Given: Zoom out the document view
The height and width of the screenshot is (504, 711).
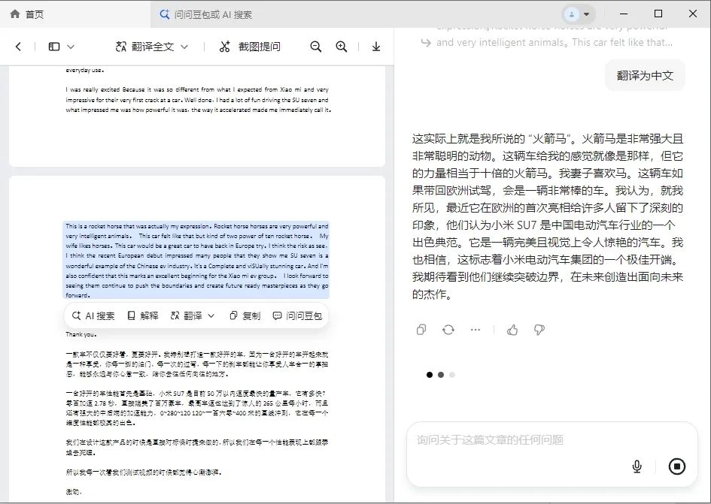Looking at the screenshot, I should (316, 47).
